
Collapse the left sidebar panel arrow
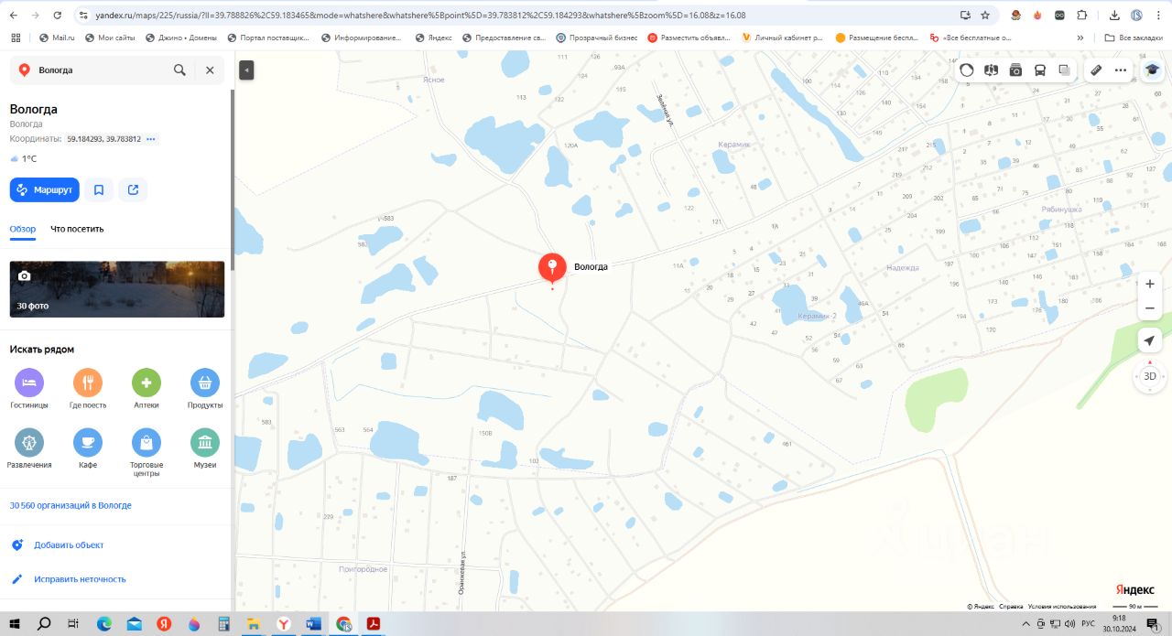point(245,70)
